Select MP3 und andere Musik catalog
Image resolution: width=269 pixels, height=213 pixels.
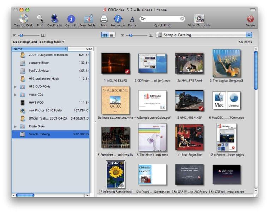point(51,79)
